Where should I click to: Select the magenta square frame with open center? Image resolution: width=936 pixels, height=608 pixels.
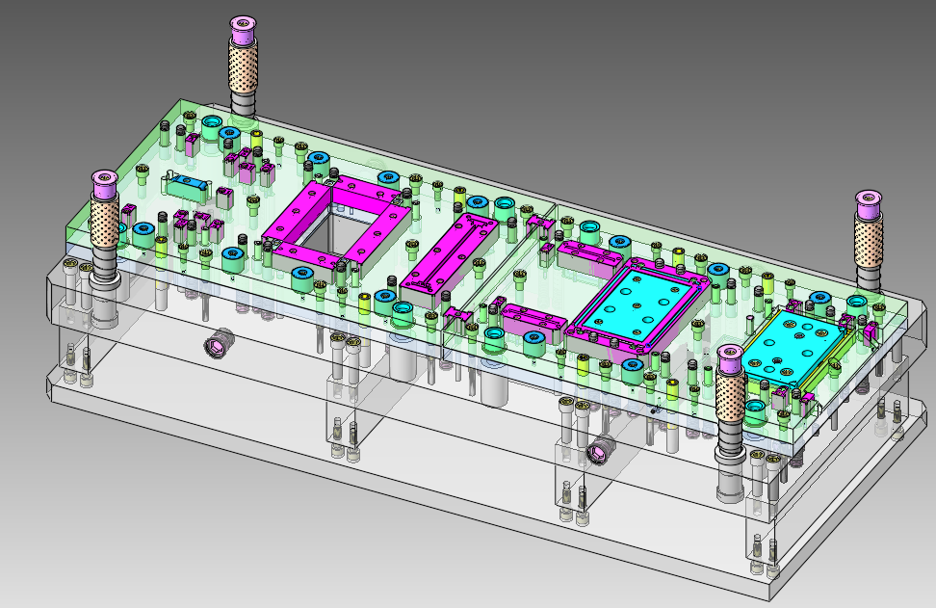point(337,224)
